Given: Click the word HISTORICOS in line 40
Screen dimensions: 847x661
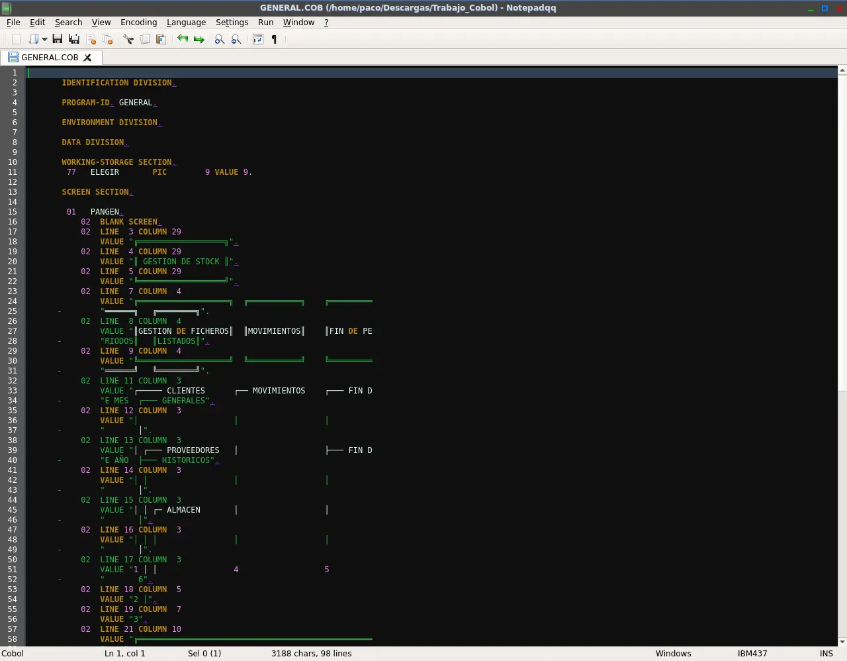Looking at the screenshot, I should pyautogui.click(x=185, y=460).
